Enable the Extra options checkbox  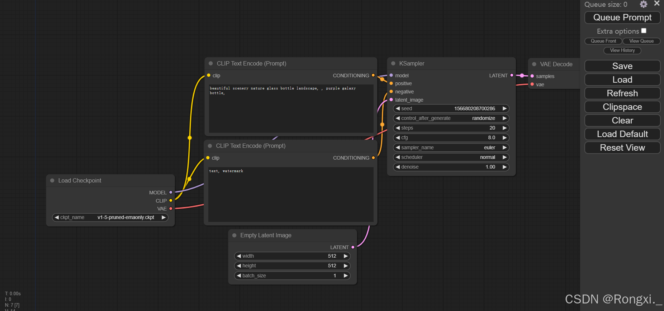pyautogui.click(x=644, y=31)
